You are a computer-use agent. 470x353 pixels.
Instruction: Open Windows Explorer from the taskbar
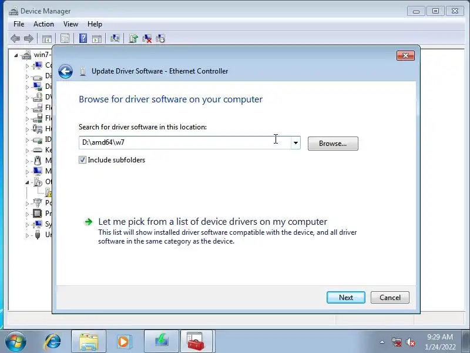point(89,341)
